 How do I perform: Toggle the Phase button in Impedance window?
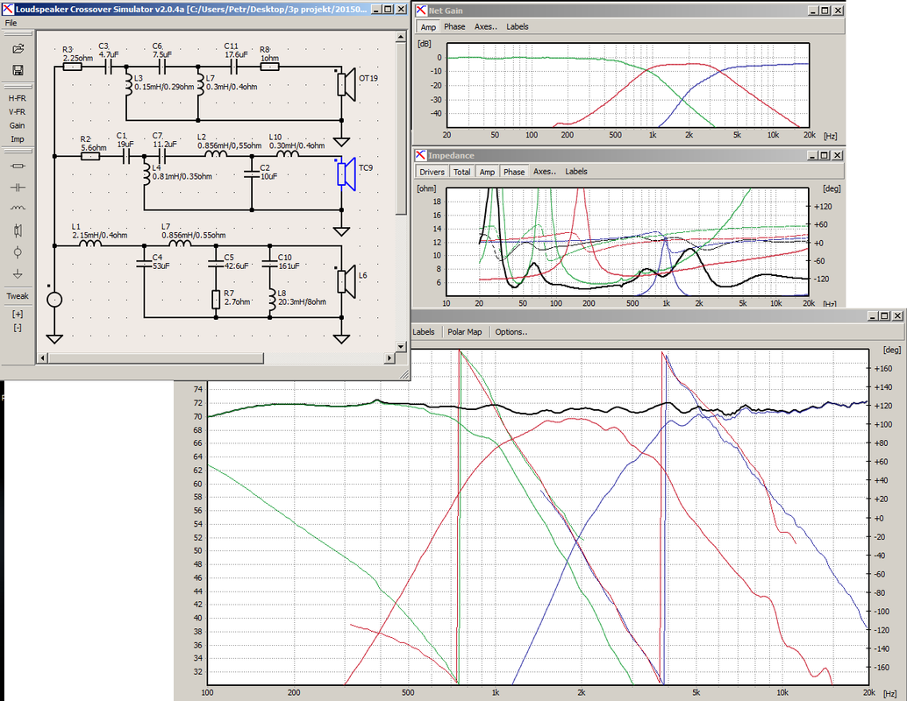pyautogui.click(x=514, y=172)
